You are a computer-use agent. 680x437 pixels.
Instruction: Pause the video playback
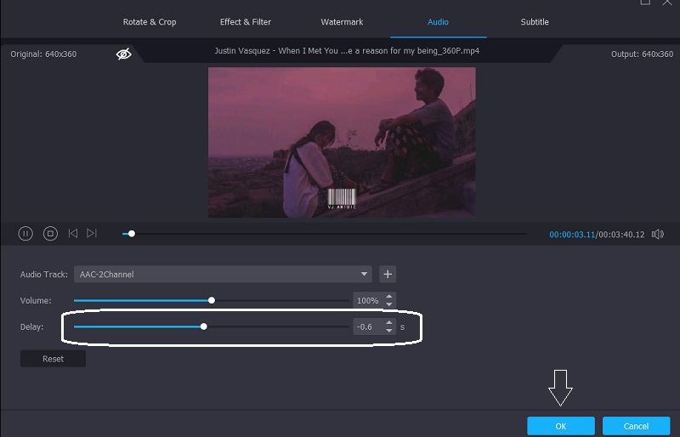click(x=25, y=233)
